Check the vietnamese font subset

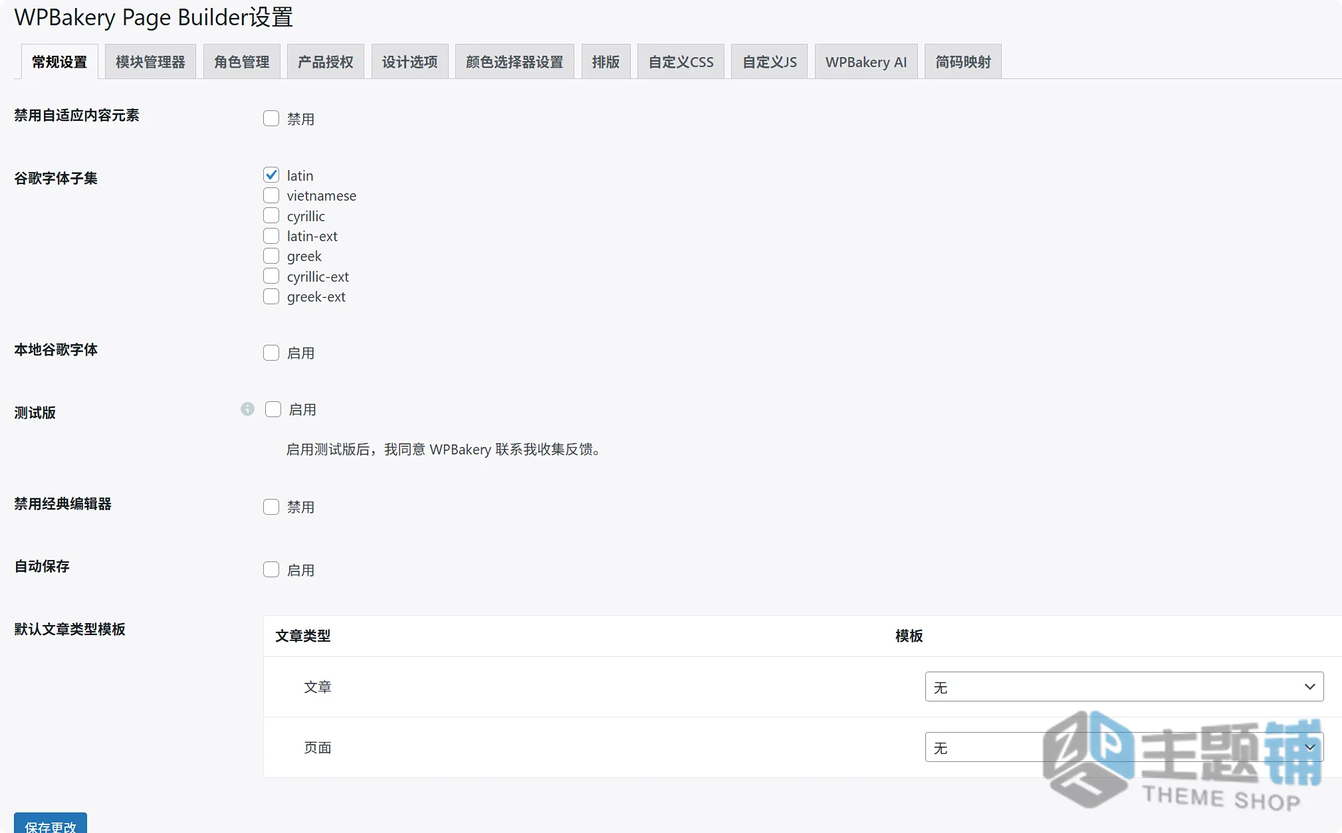[271, 195]
